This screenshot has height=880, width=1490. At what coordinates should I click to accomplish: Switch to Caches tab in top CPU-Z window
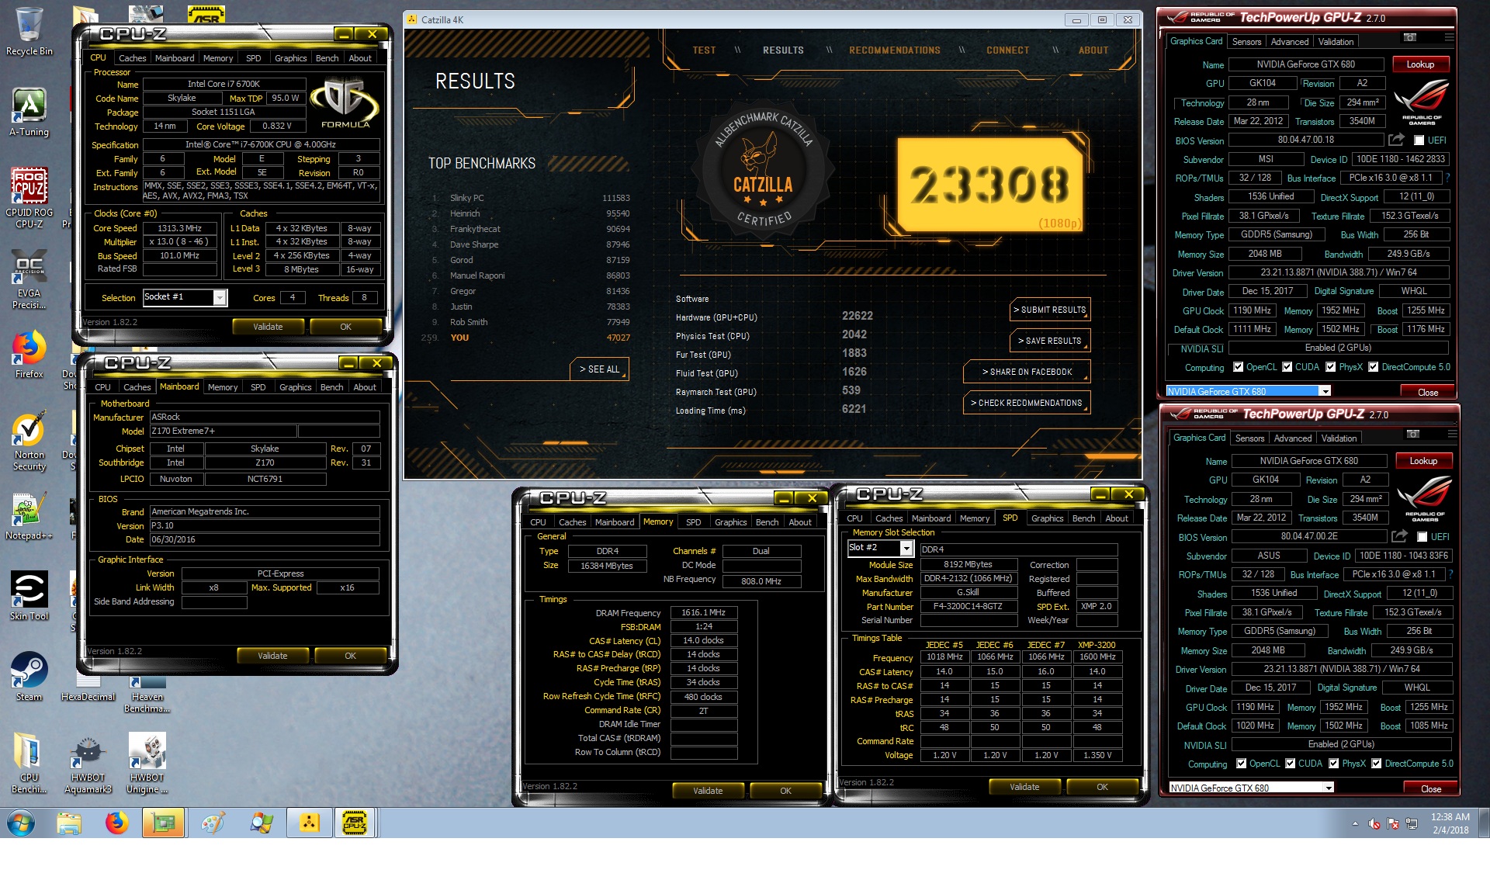(132, 58)
